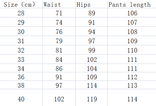156x106 pixels.
Task: Select pants length 110 cell
Action: [132, 50]
